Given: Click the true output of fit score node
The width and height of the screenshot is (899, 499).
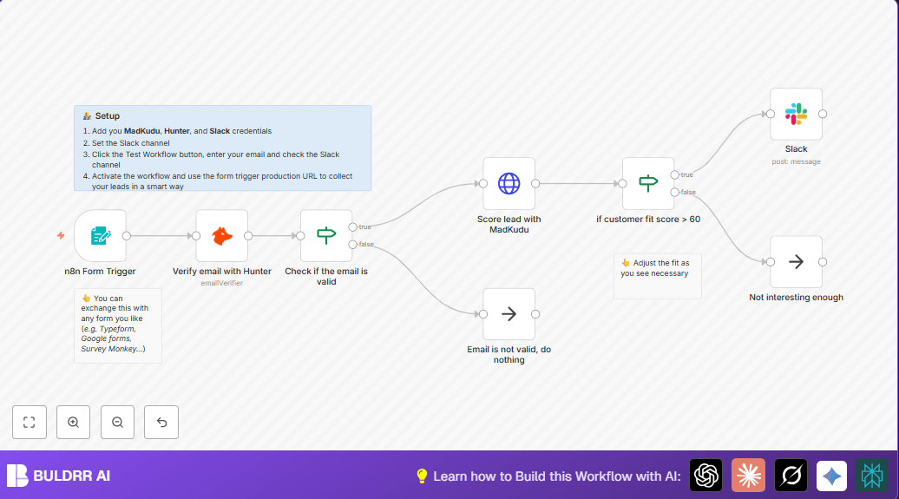Looking at the screenshot, I should (675, 175).
